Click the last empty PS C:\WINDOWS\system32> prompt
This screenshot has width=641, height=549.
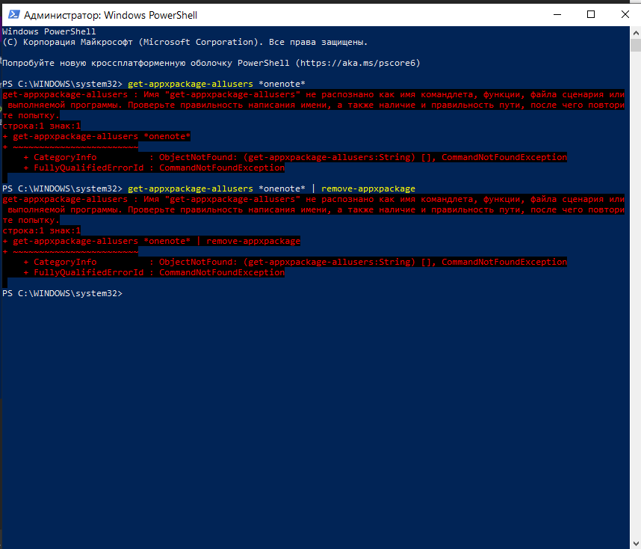point(62,293)
